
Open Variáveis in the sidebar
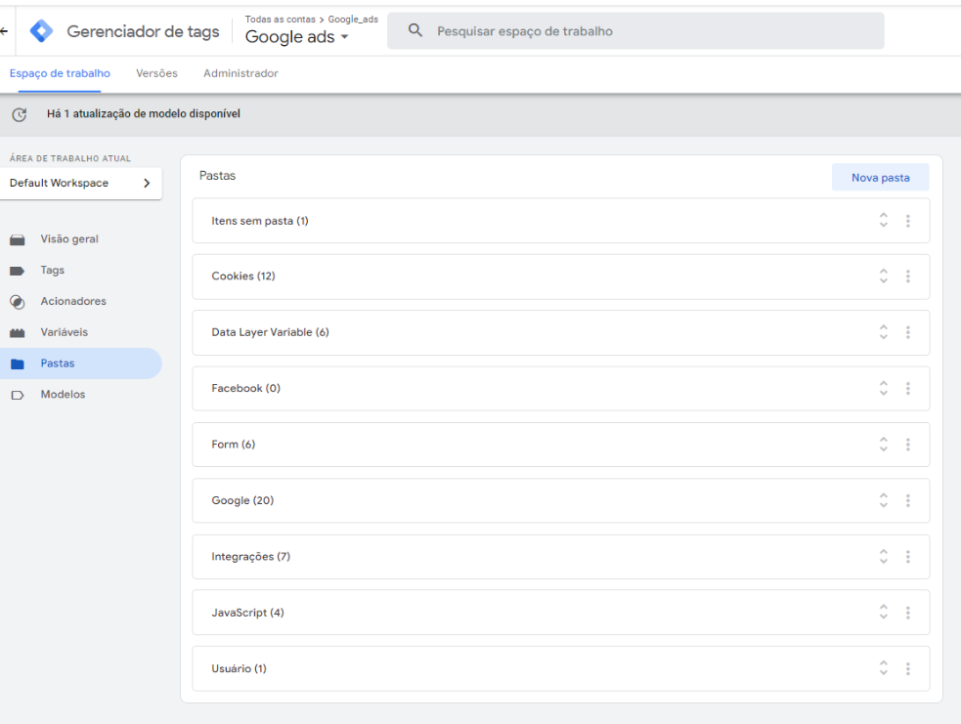point(64,332)
